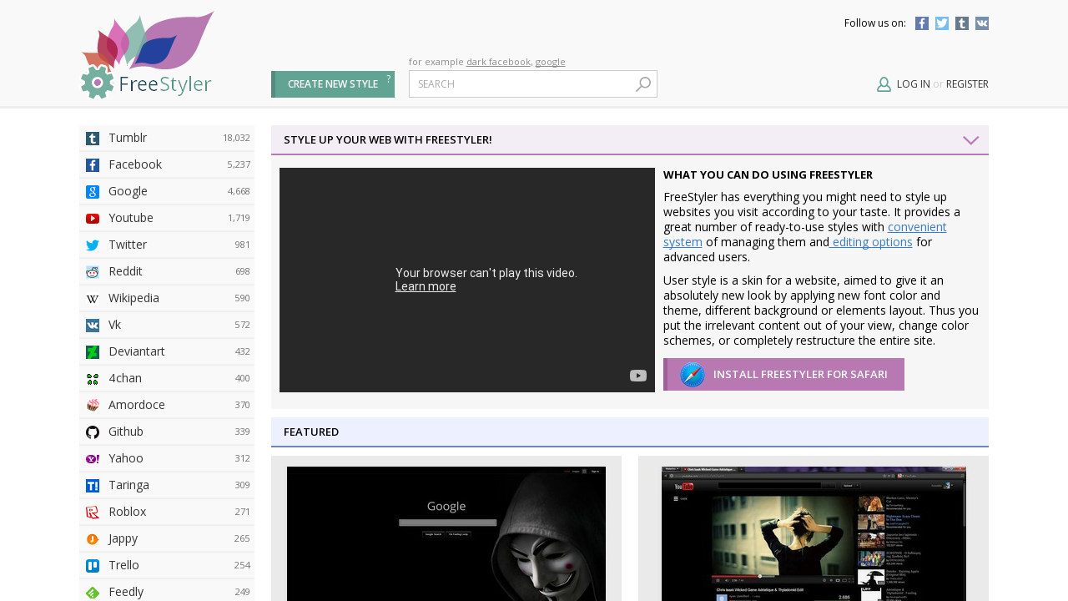Click the user profile icon near Log In
The width and height of the screenshot is (1068, 601).
884,84
